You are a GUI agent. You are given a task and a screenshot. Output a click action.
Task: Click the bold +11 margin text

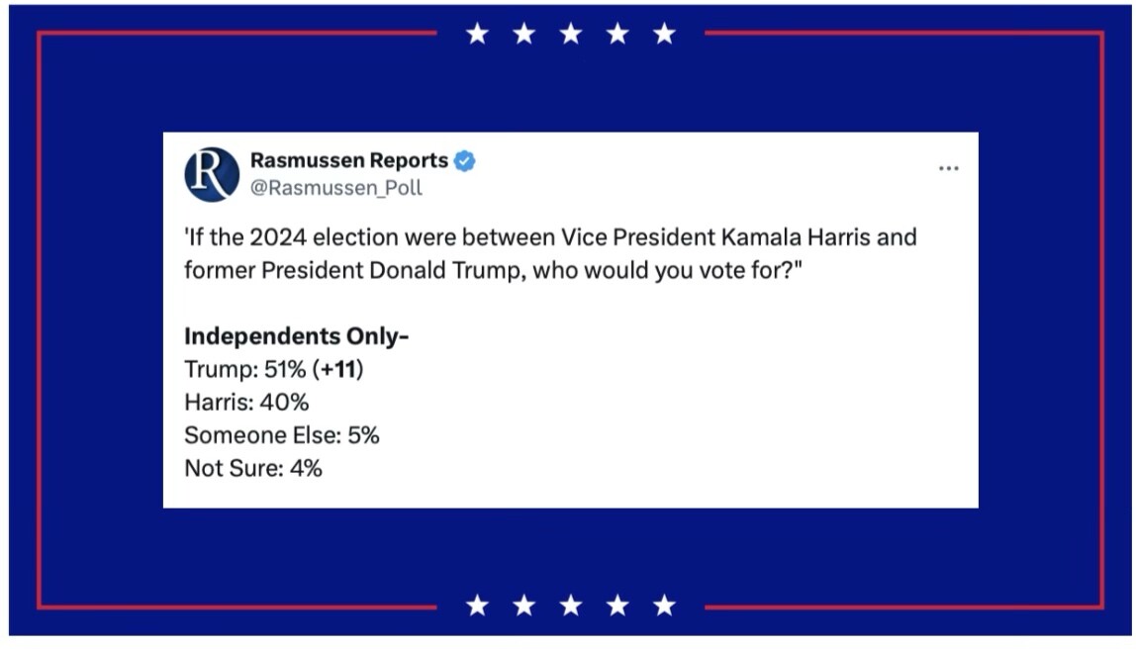coord(338,369)
